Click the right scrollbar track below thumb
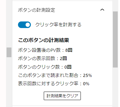This screenshot has width=120, height=107. pos(115,87)
